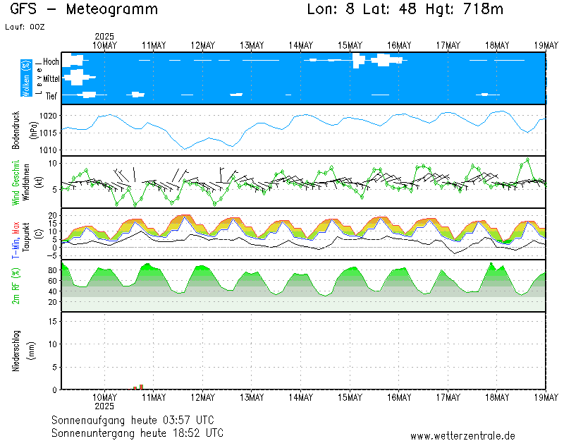Click "2025" above the top date axis
The height and width of the screenshot is (441, 564).
[x=104, y=37]
